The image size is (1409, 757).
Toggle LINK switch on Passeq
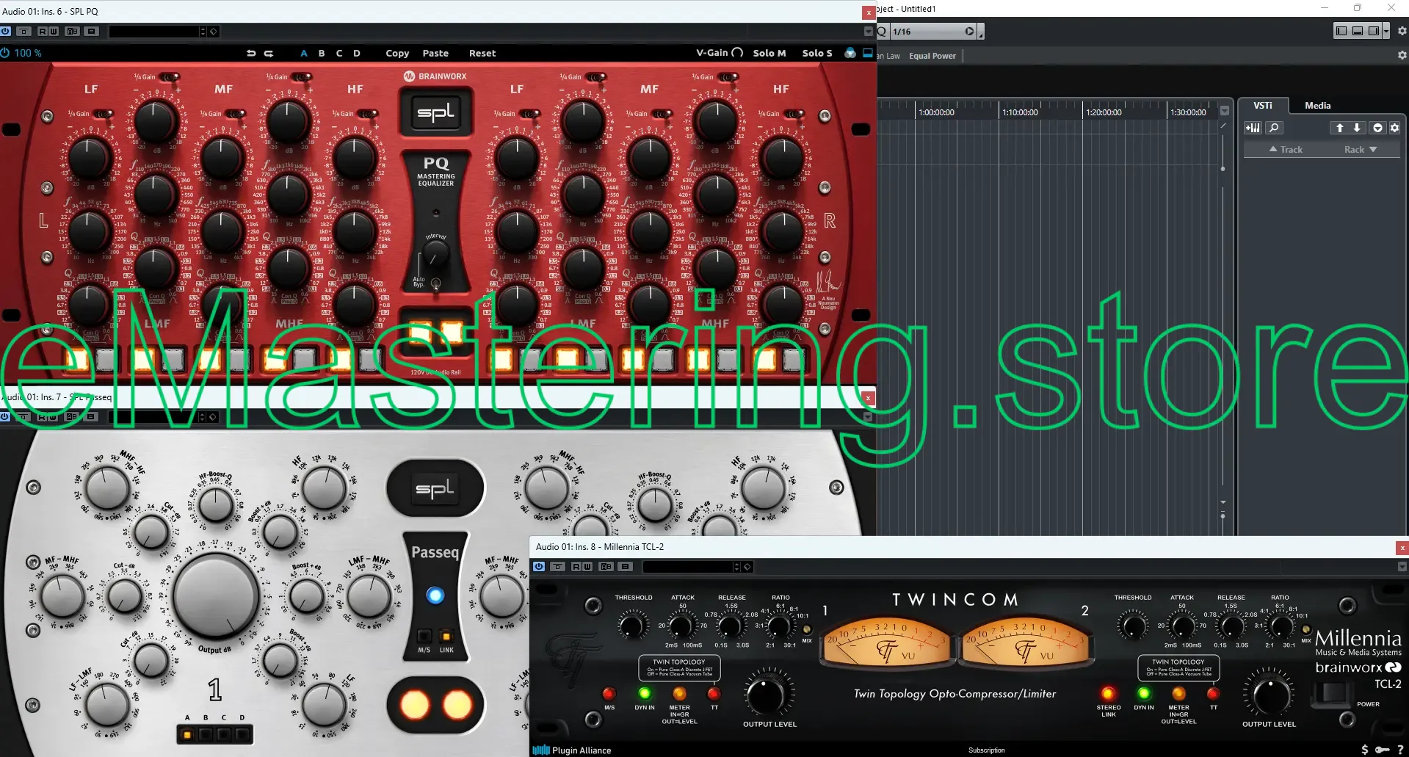446,636
